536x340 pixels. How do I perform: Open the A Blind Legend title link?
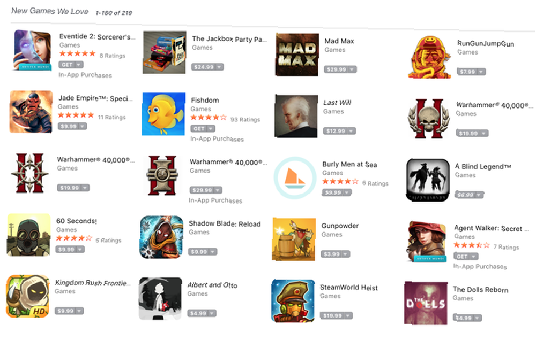click(x=483, y=166)
